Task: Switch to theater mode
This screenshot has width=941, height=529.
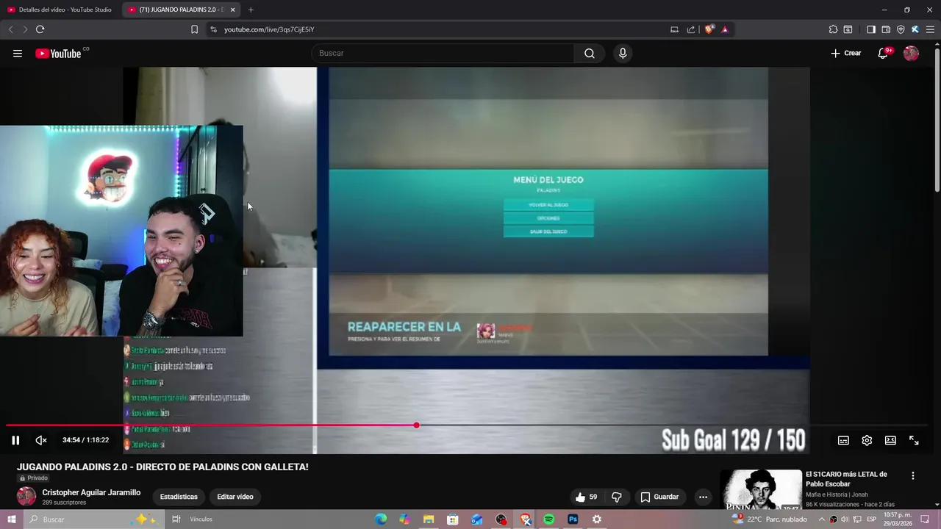Action: click(890, 440)
